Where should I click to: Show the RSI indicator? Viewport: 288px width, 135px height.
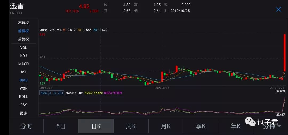[23, 72]
